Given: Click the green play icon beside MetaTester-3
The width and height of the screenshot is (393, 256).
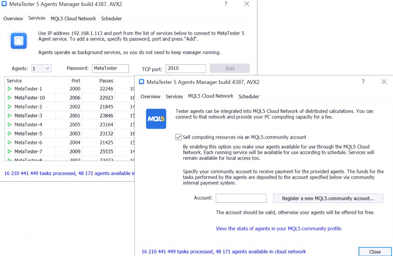Looking at the screenshot, I should pyautogui.click(x=9, y=116).
